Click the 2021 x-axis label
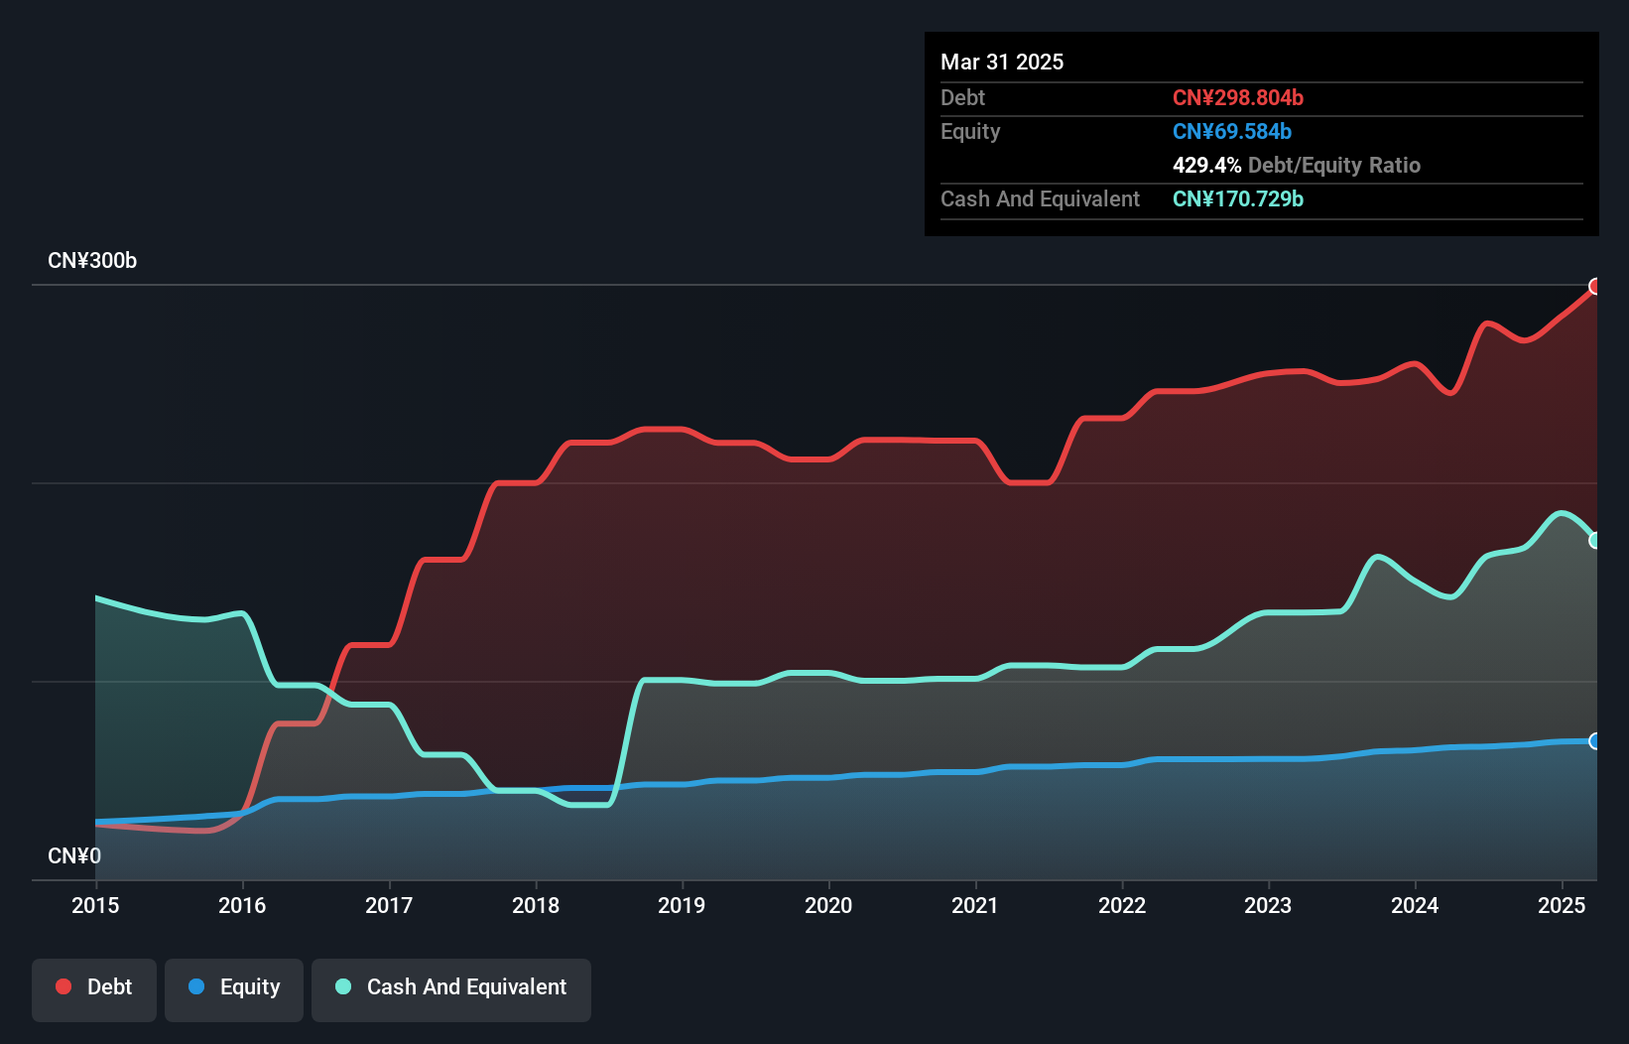Screen dimensions: 1629x1044 [x=975, y=905]
